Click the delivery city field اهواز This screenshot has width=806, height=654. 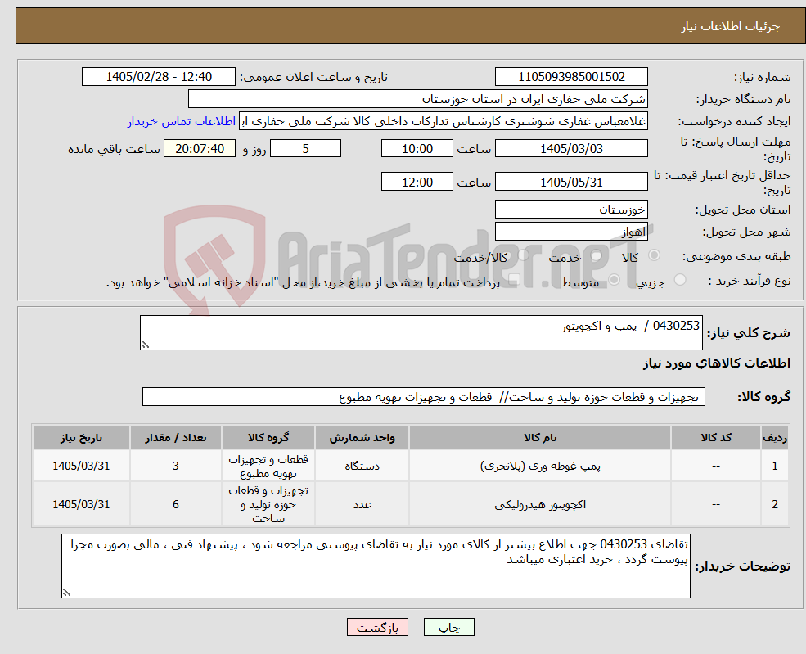[571, 232]
